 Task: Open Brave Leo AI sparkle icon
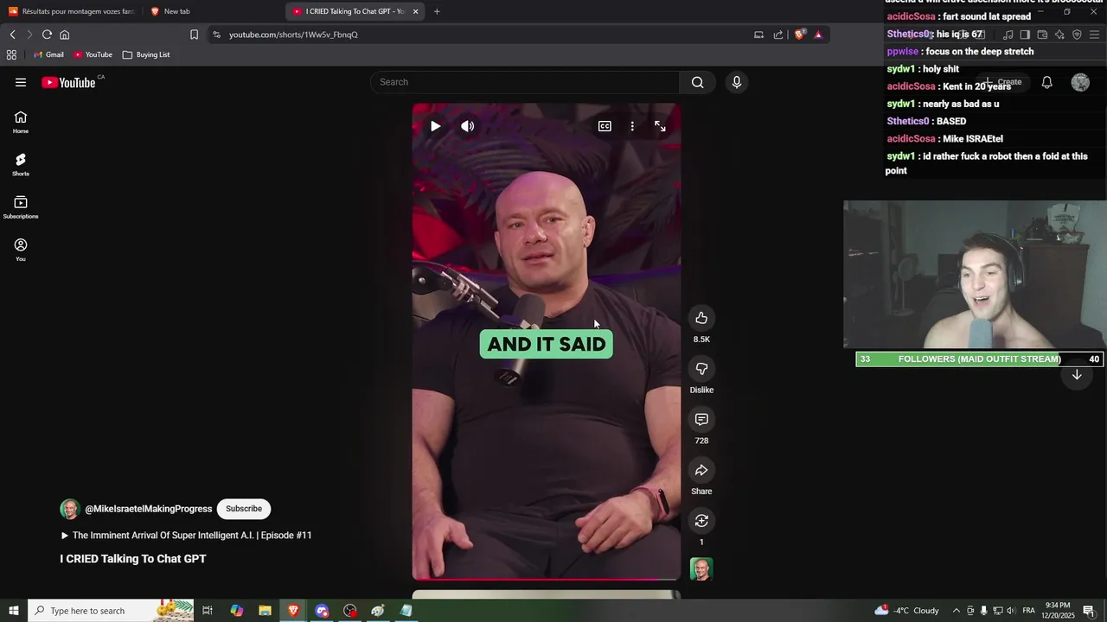point(1059,35)
